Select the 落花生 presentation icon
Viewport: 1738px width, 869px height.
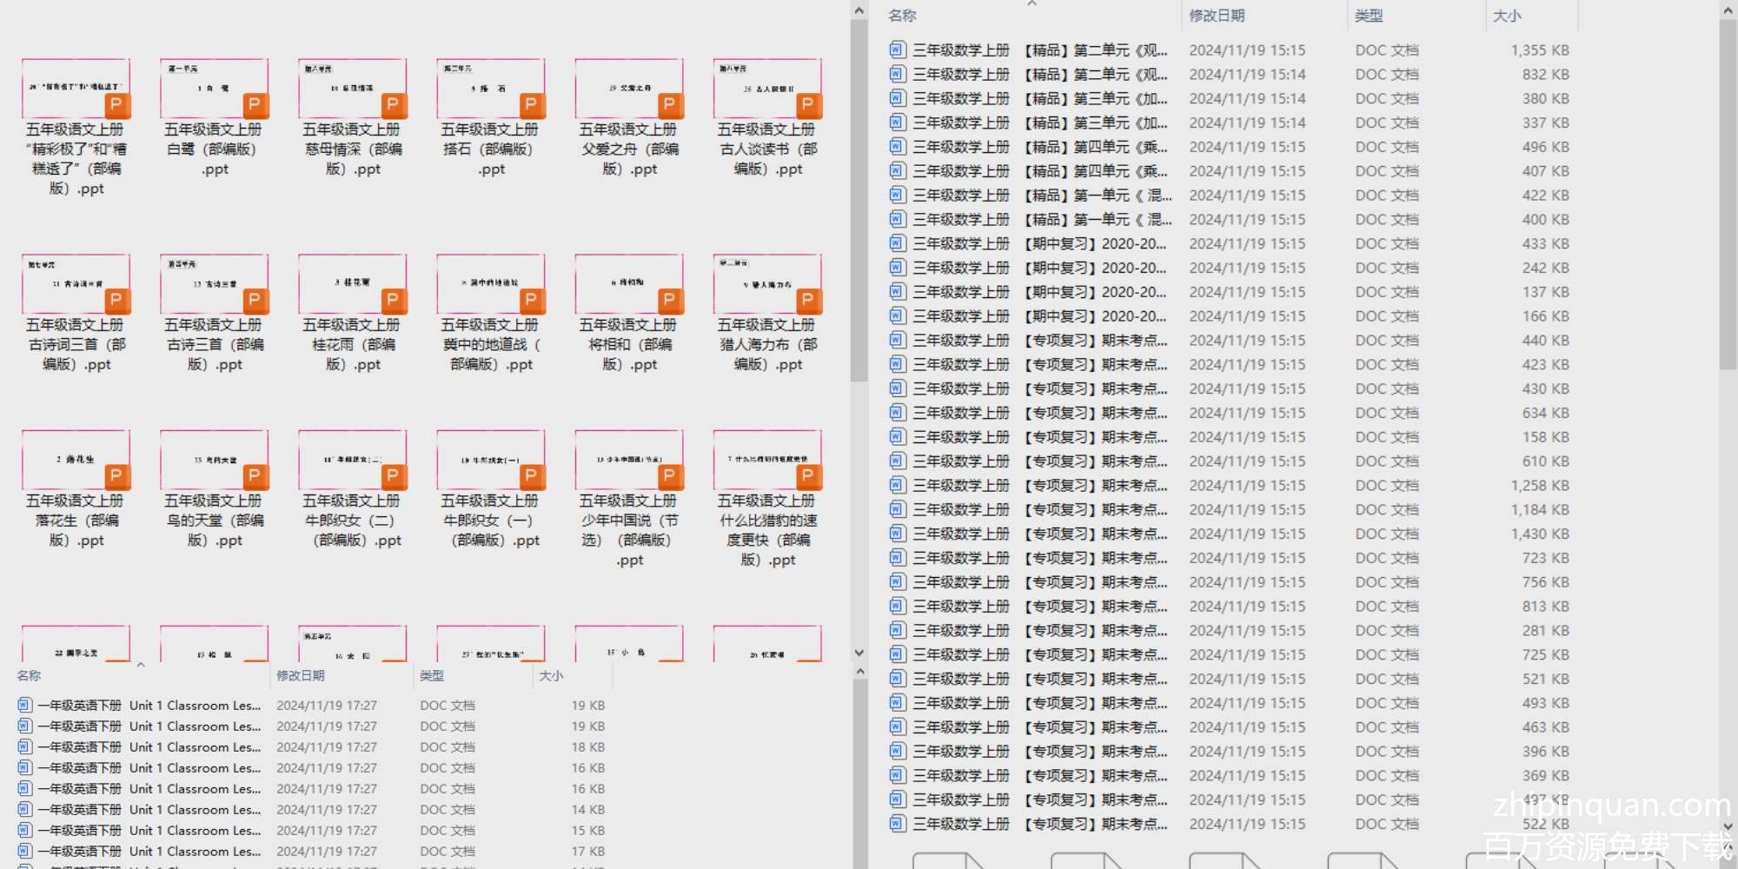[76, 461]
